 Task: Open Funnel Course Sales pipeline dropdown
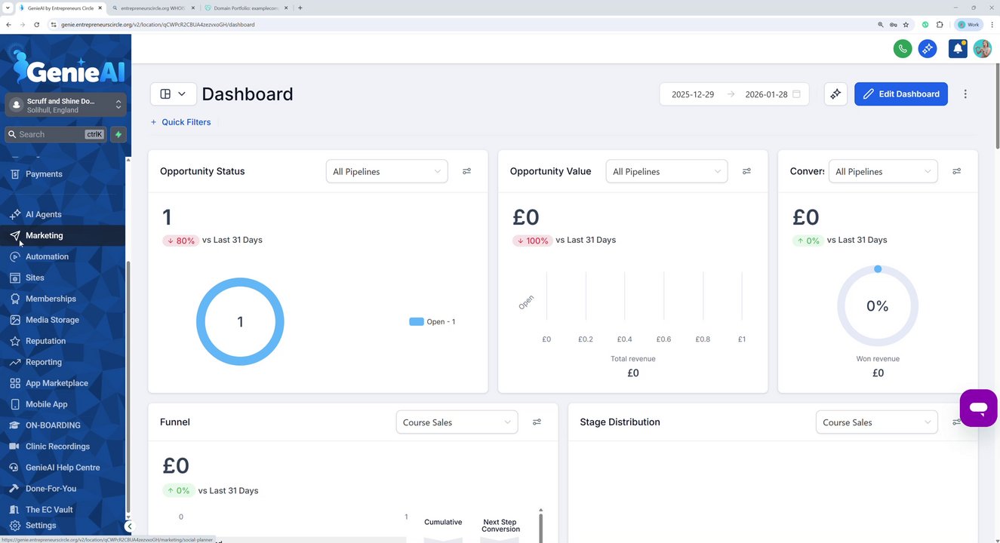click(457, 422)
